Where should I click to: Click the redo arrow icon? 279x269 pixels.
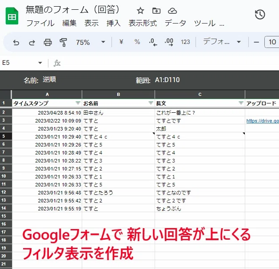(x=32, y=43)
